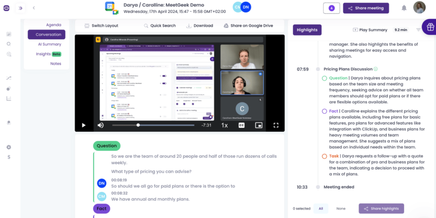Click the purple Fact tag in the transcript
The image size is (436, 218).
(x=101, y=209)
